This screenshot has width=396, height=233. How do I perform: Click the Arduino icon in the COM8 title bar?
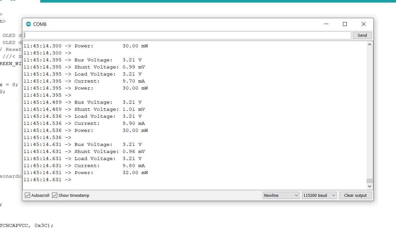pyautogui.click(x=29, y=24)
